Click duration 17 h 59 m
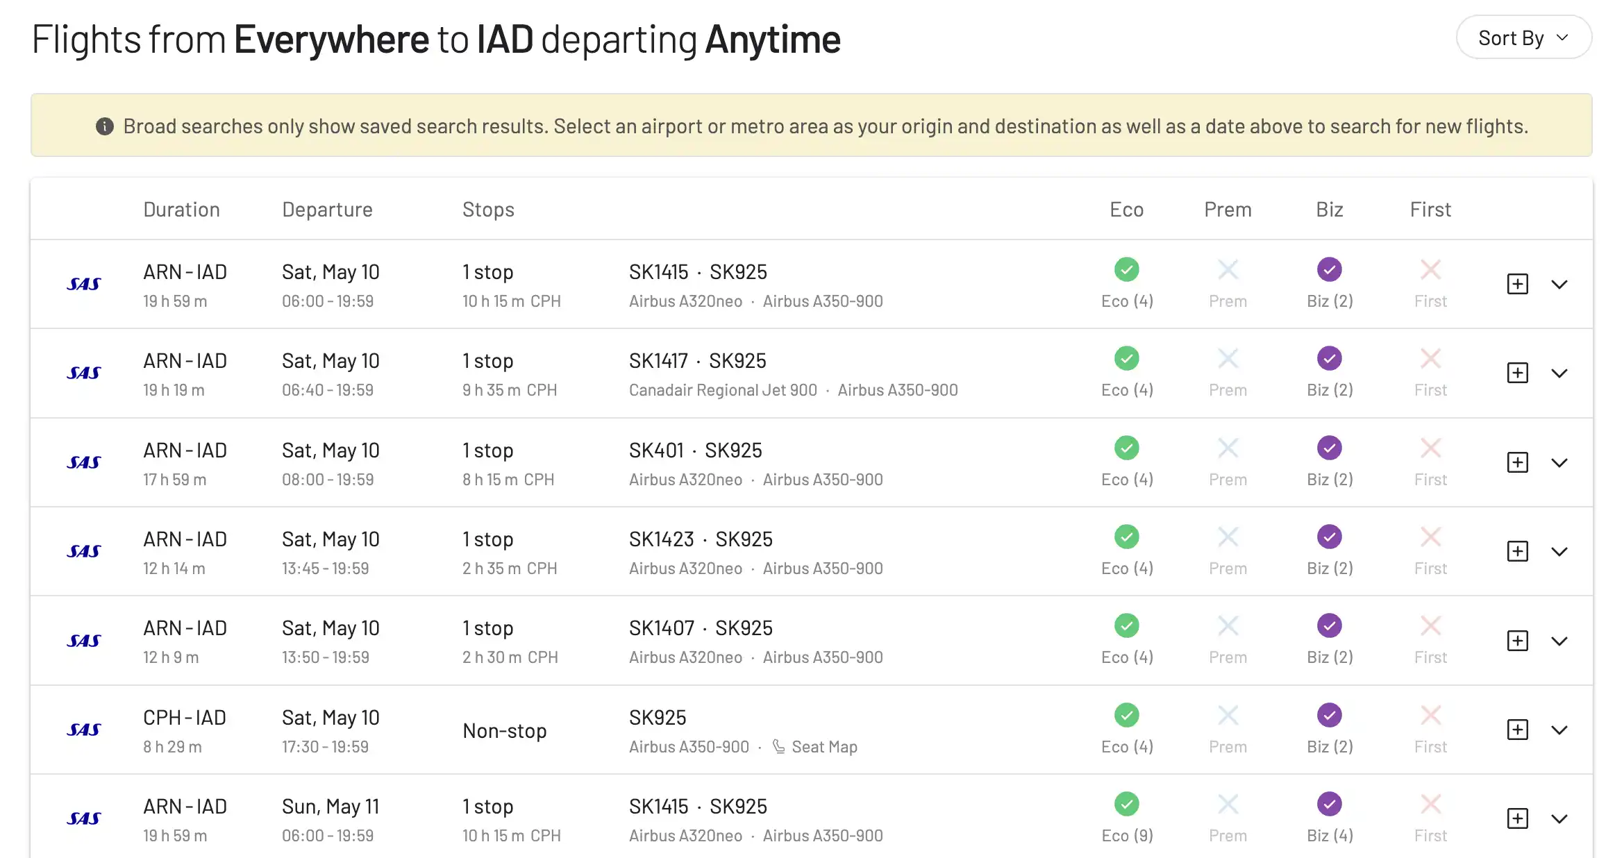This screenshot has height=858, width=1615. pyautogui.click(x=175, y=480)
